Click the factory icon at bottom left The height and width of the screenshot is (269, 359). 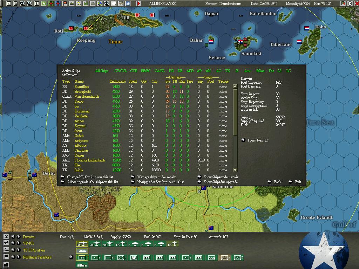coord(6,265)
